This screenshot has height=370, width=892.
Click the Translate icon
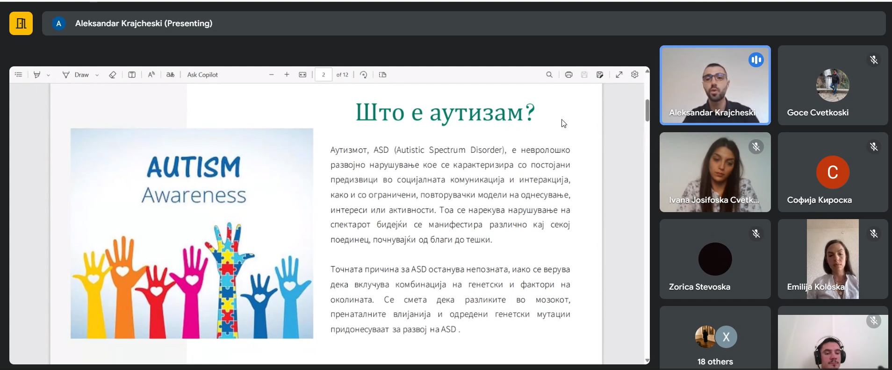click(x=170, y=75)
